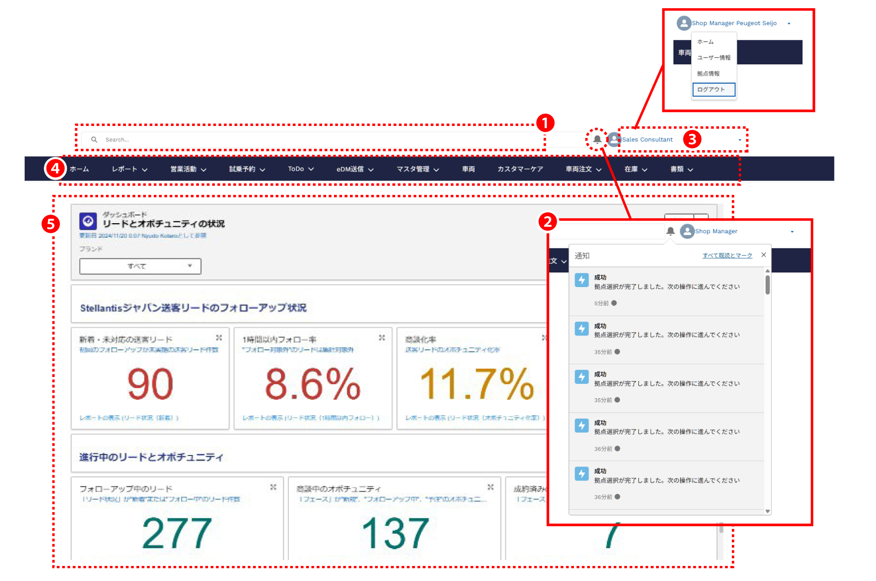Click into the Search input field
This screenshot has height=581, width=876.
click(310, 140)
